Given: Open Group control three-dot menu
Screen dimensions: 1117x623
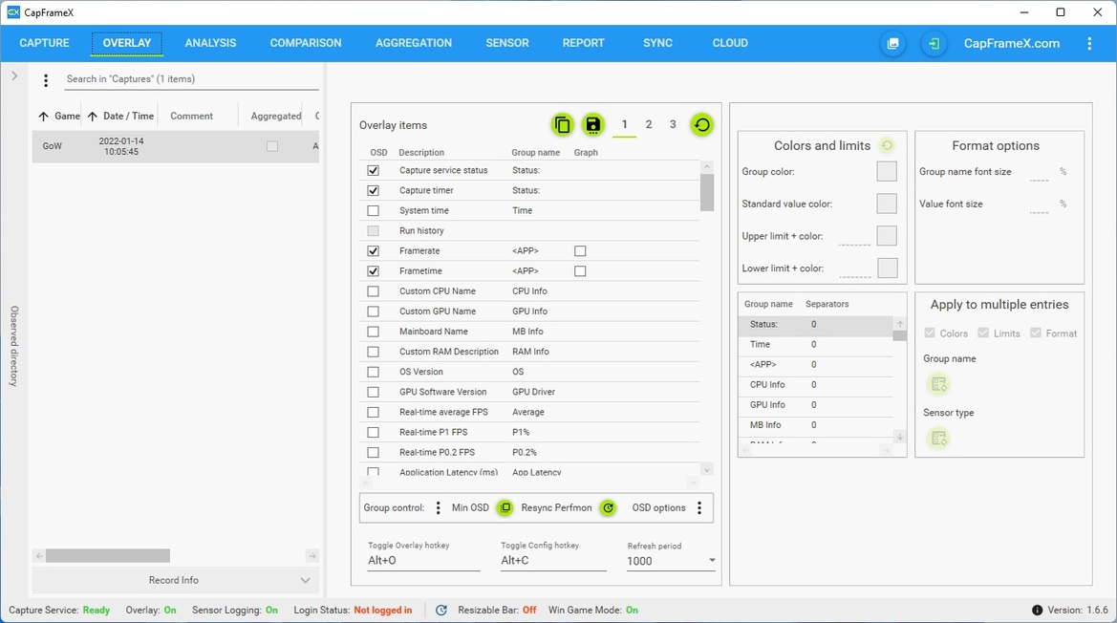Looking at the screenshot, I should [x=439, y=507].
